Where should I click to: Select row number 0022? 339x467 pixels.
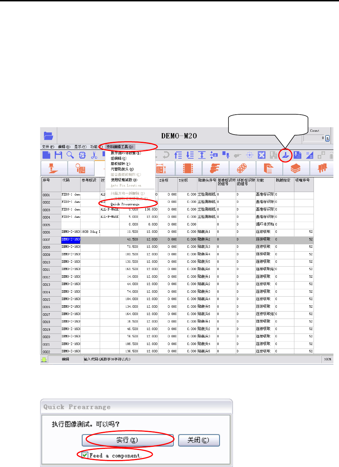click(51, 352)
